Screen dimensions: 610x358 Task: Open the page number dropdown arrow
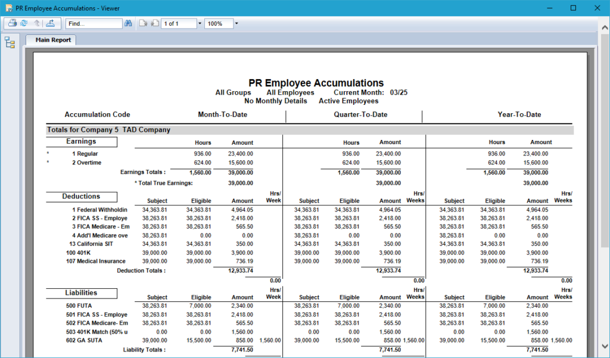click(200, 24)
